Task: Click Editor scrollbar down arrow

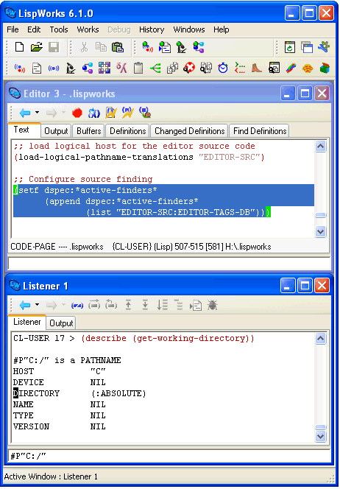Action: click(320, 231)
